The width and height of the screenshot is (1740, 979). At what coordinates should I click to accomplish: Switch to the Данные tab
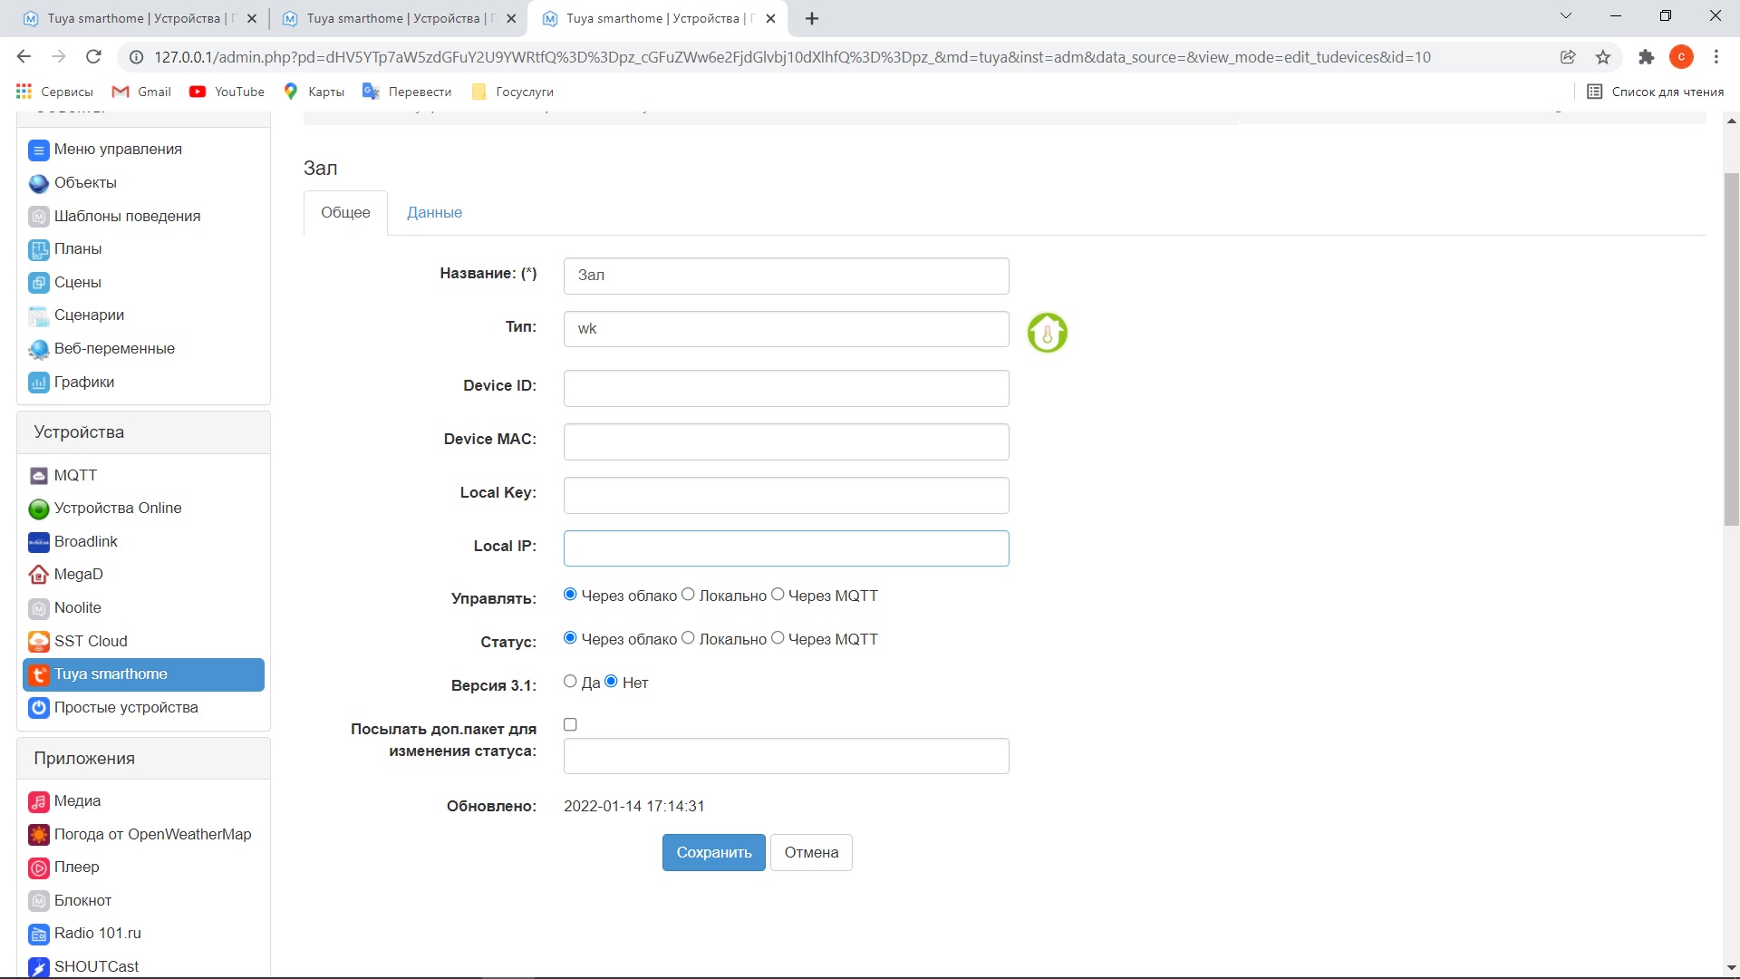(434, 211)
